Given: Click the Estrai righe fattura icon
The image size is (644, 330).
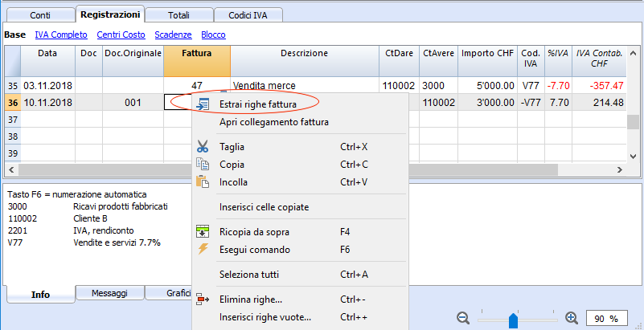Looking at the screenshot, I should tap(203, 104).
